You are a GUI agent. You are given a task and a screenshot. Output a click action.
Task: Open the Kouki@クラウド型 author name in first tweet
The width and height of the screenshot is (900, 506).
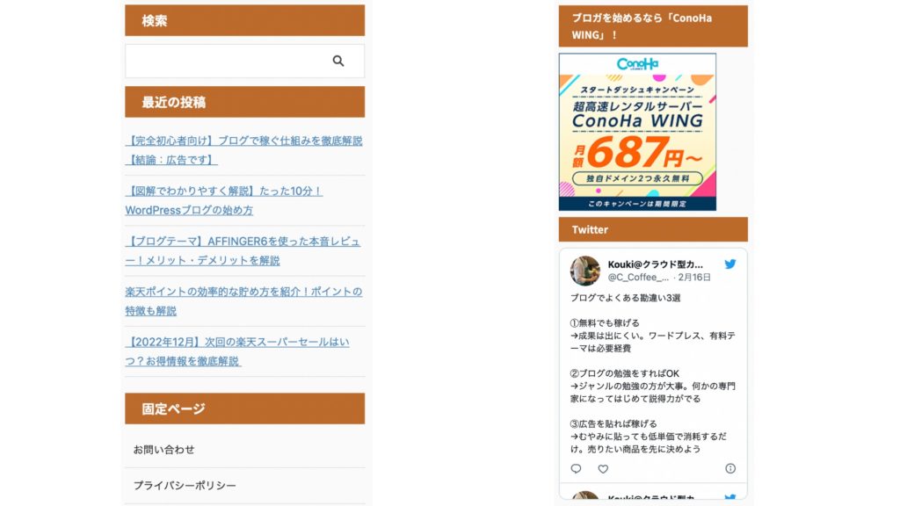[x=656, y=264]
